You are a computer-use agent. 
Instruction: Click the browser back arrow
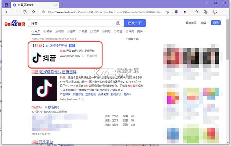click(7, 12)
